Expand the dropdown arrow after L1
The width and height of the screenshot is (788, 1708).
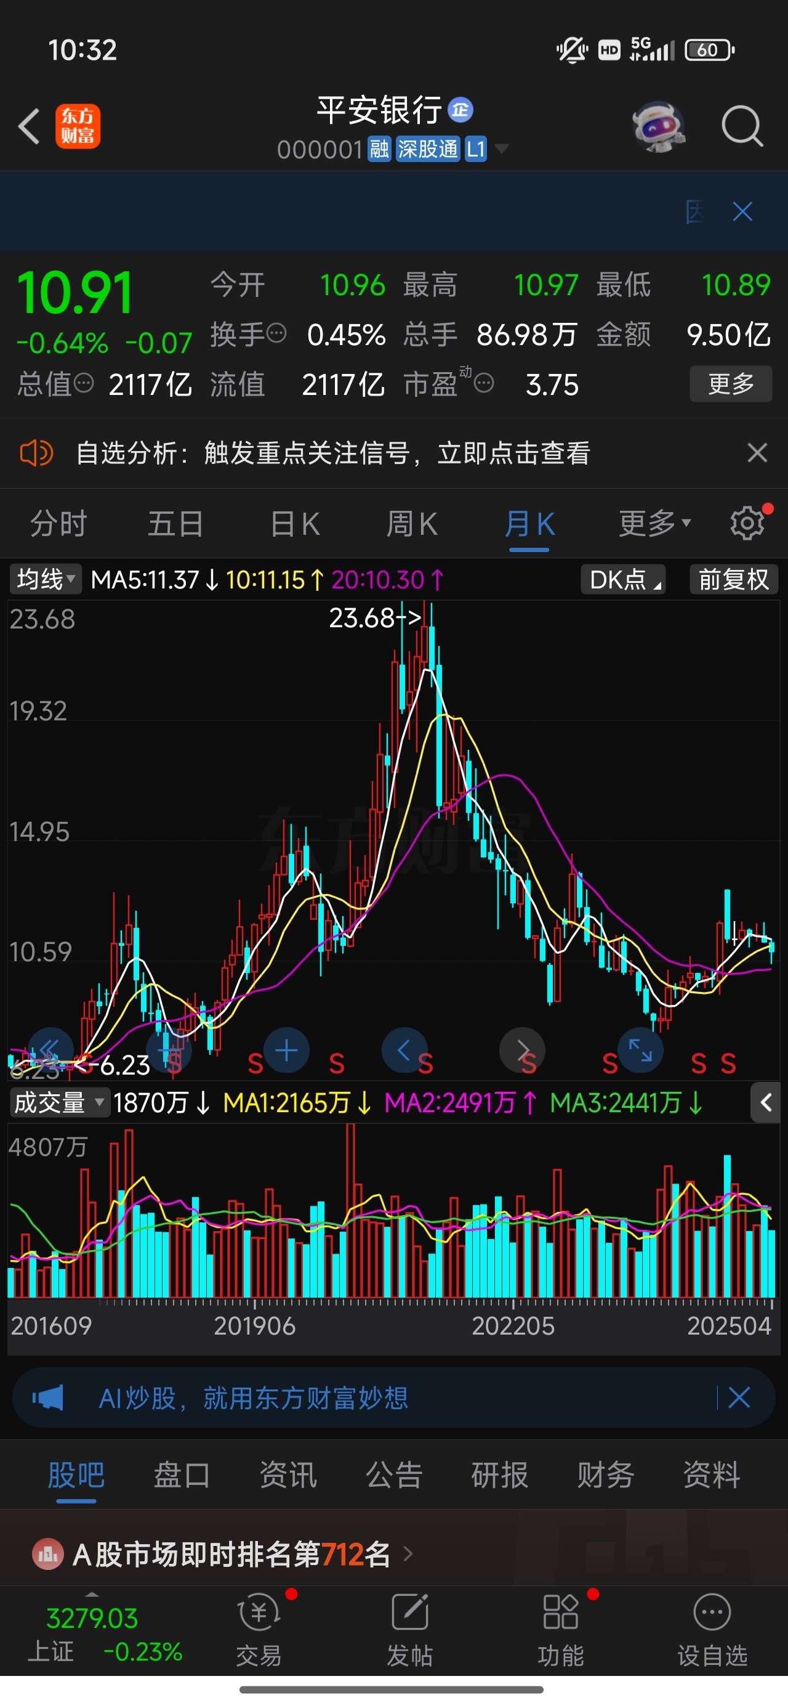pos(502,148)
